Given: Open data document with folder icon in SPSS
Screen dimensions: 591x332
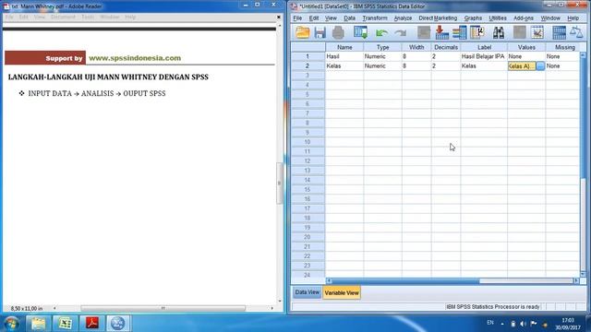Looking at the screenshot, I should pyautogui.click(x=303, y=33).
